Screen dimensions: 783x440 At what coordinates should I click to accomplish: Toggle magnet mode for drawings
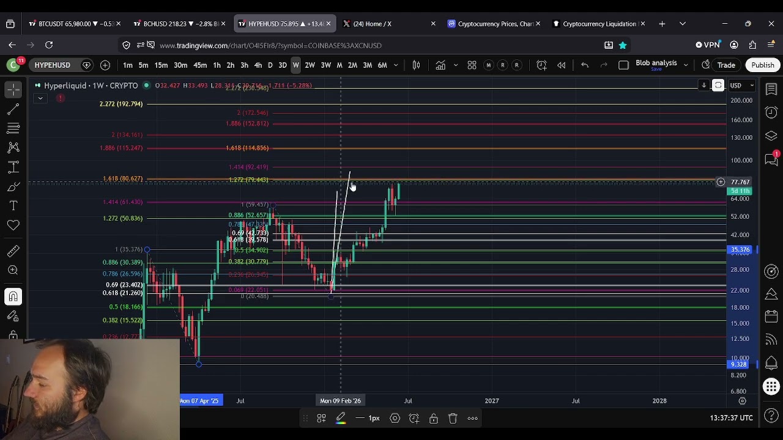click(13, 296)
